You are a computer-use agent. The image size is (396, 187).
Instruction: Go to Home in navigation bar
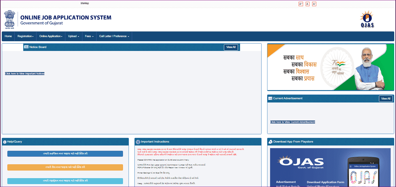(x=8, y=36)
